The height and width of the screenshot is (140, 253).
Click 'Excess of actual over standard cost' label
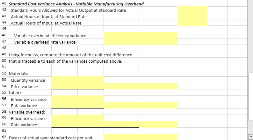50,138
